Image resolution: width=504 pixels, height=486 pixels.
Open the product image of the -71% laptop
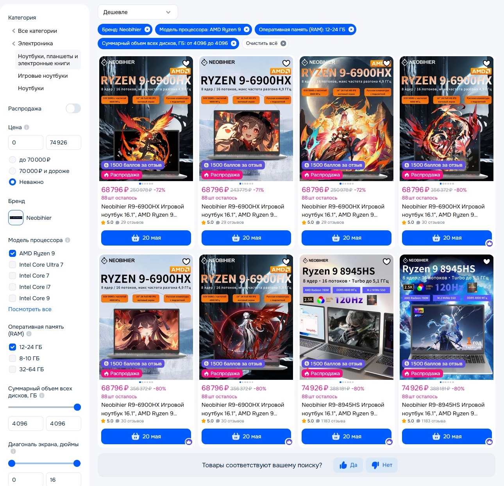(x=246, y=119)
